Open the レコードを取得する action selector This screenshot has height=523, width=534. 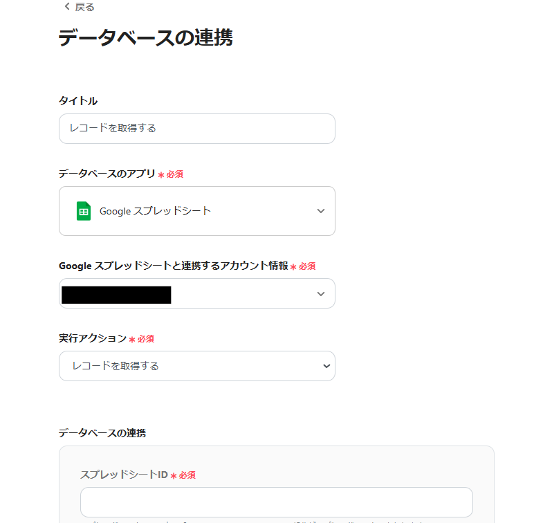[196, 366]
